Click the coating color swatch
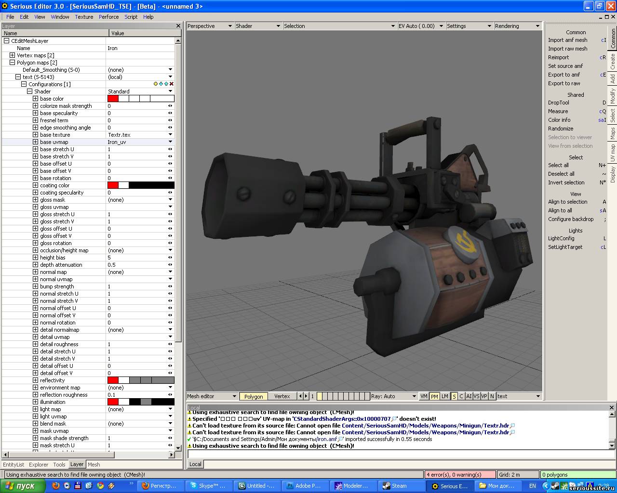This screenshot has height=493, width=617. coord(140,185)
